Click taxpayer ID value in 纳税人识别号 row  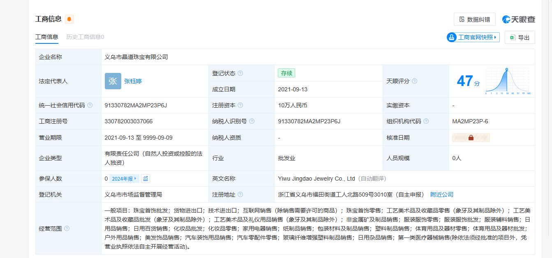coord(309,121)
